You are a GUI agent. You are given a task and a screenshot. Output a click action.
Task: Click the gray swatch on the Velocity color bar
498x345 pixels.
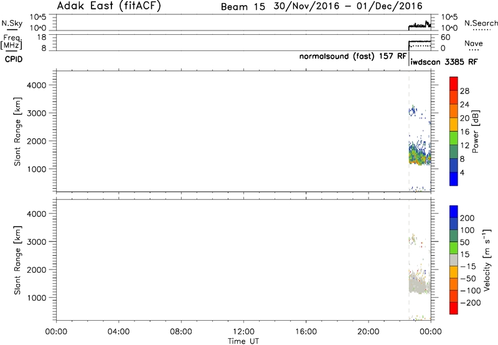[454, 260]
